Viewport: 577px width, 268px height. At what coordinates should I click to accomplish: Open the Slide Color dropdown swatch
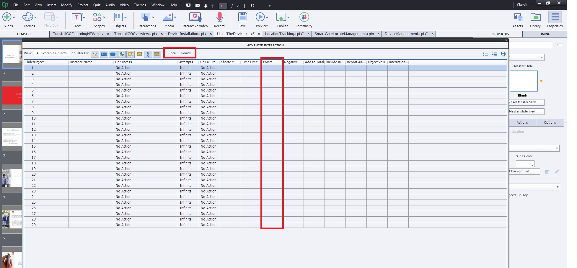tap(525, 164)
